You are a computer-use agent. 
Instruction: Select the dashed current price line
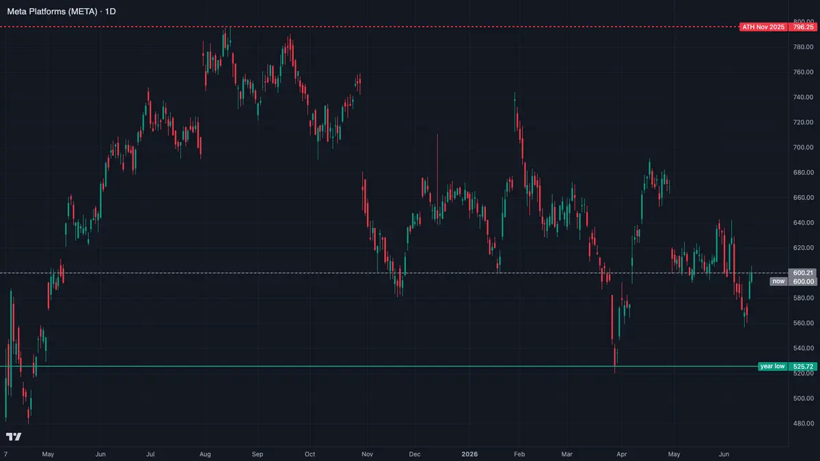click(x=394, y=273)
